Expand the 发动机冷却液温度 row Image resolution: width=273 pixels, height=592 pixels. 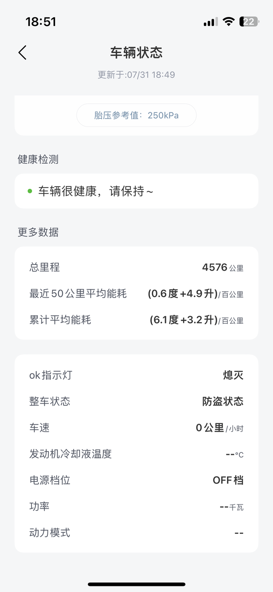[136, 454]
